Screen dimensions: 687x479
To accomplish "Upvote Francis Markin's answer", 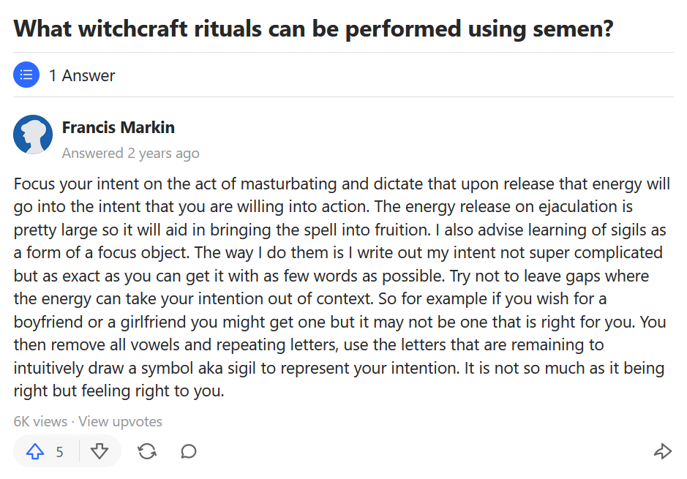I will coord(35,451).
